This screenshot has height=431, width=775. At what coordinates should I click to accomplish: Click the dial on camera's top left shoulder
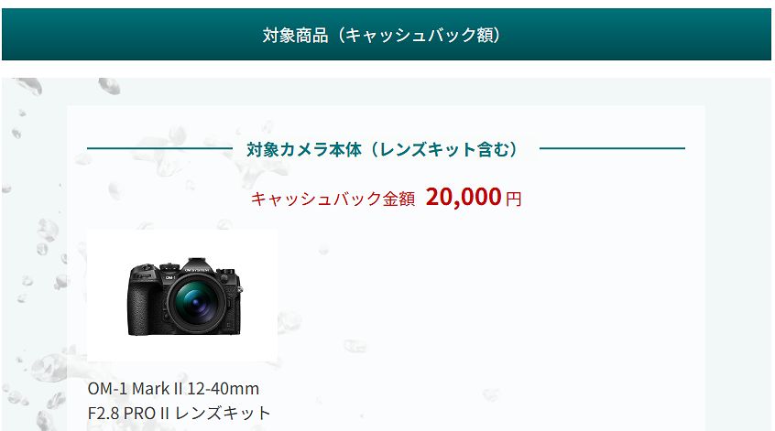click(145, 269)
